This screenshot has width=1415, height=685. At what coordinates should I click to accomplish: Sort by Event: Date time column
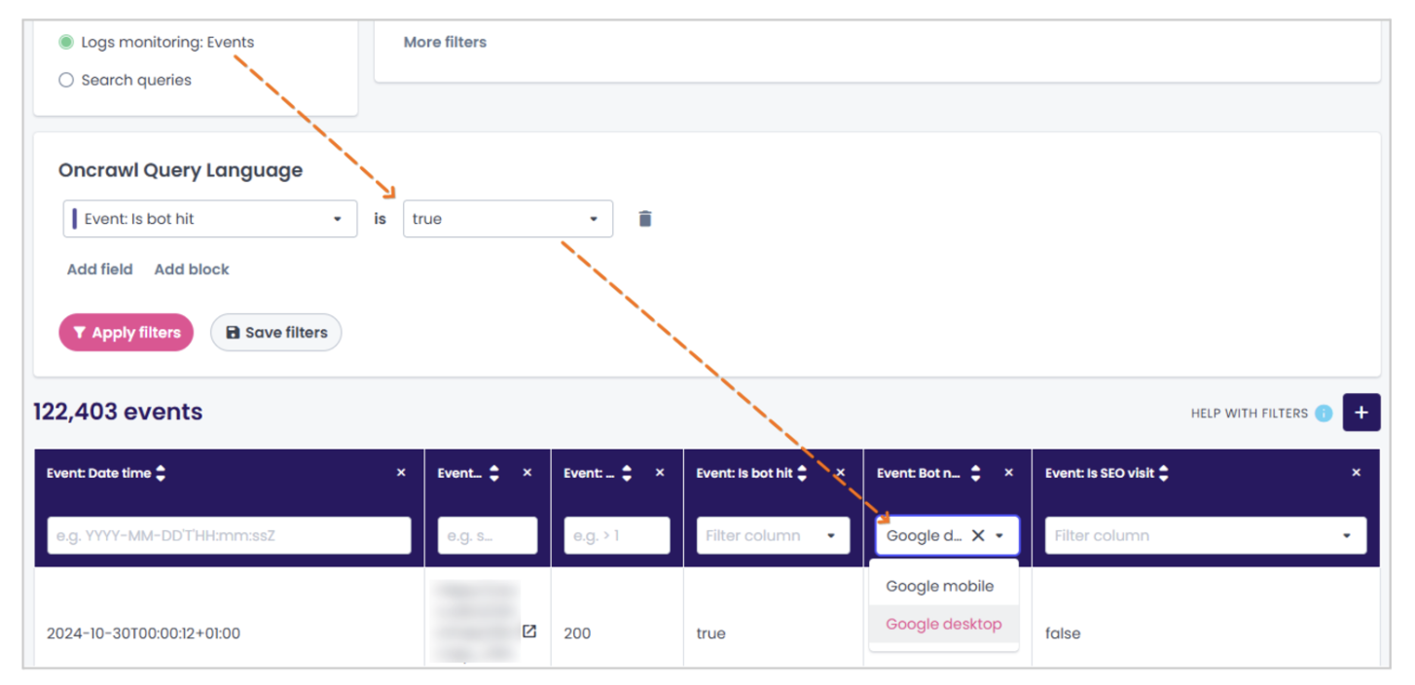[161, 473]
